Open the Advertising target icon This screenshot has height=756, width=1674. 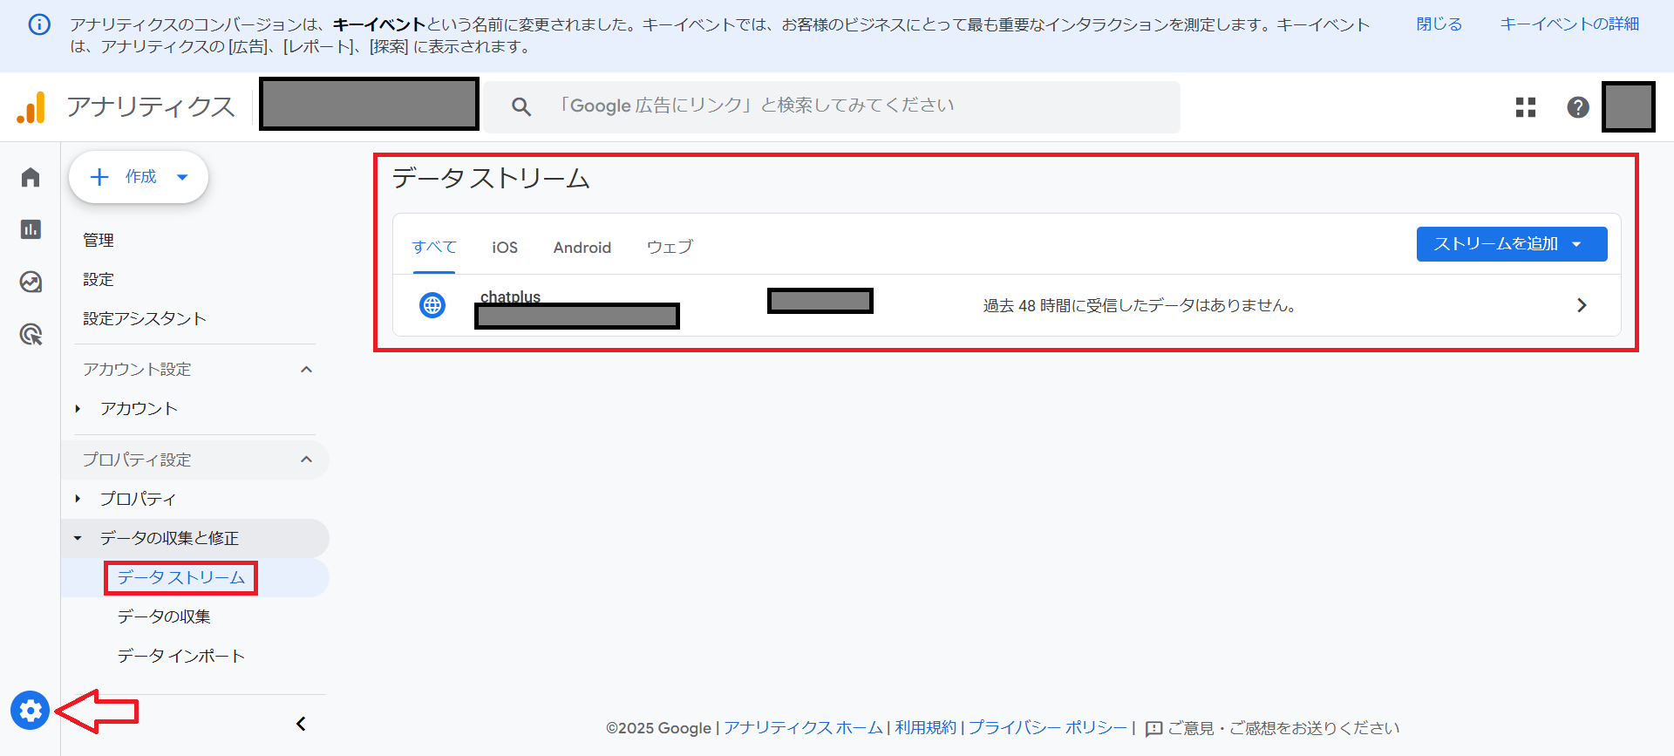[31, 334]
